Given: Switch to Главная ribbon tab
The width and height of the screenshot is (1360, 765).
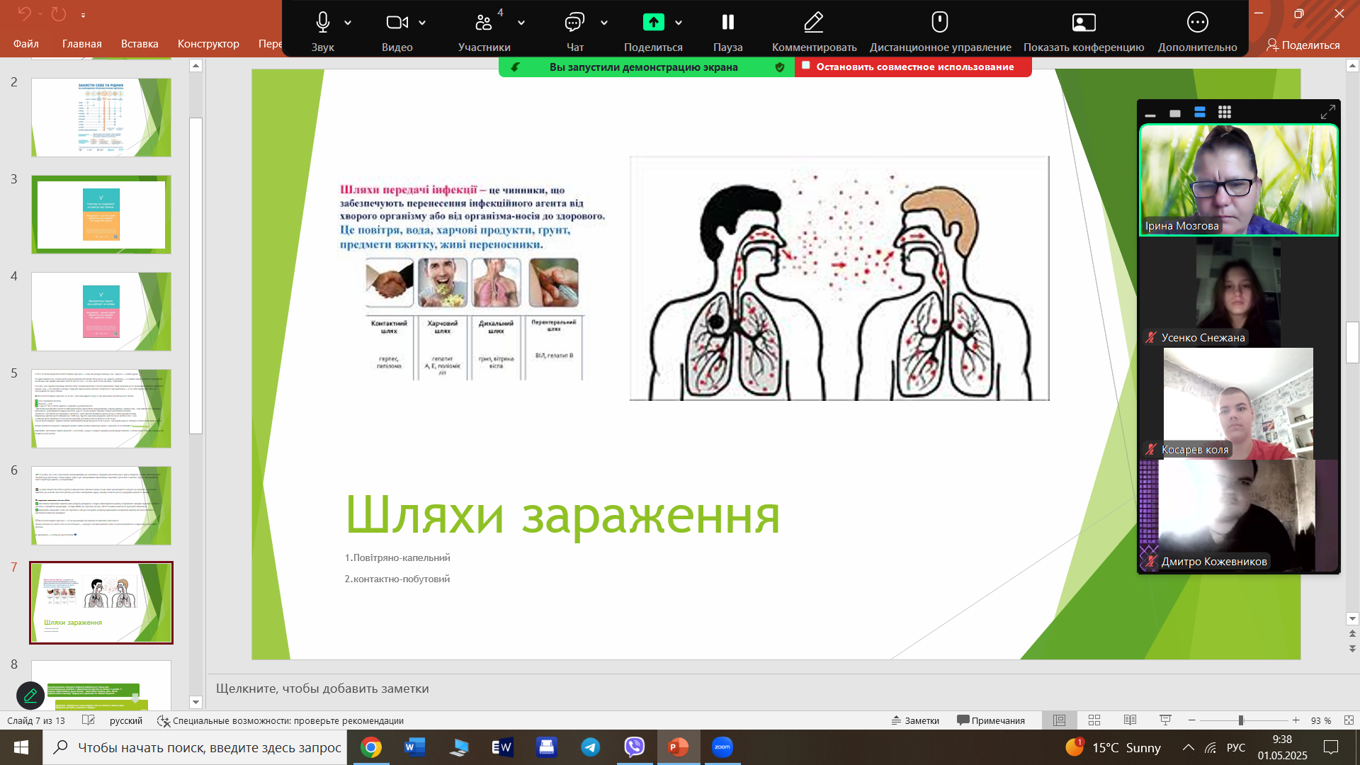Looking at the screenshot, I should pyautogui.click(x=82, y=44).
